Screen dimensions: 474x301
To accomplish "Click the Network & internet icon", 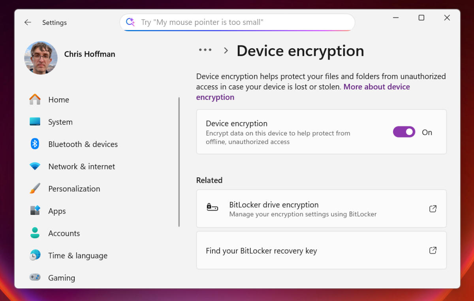I will (35, 166).
